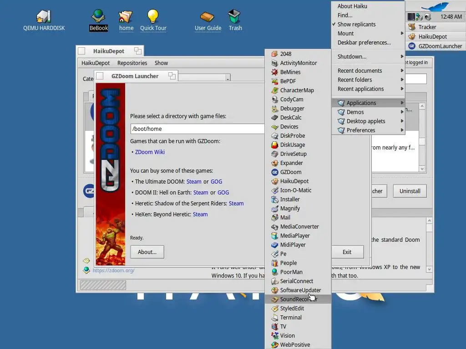The image size is (466, 349).
Task: Open BePDF icon in the menu
Action: [x=274, y=81]
